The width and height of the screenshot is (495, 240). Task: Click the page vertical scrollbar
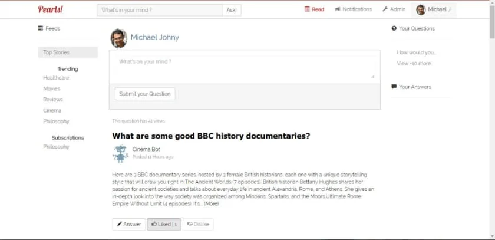pos(492,120)
